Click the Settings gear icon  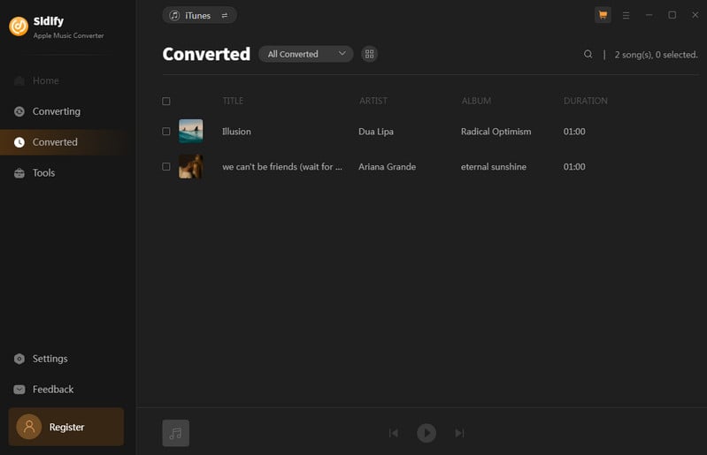[x=19, y=359]
